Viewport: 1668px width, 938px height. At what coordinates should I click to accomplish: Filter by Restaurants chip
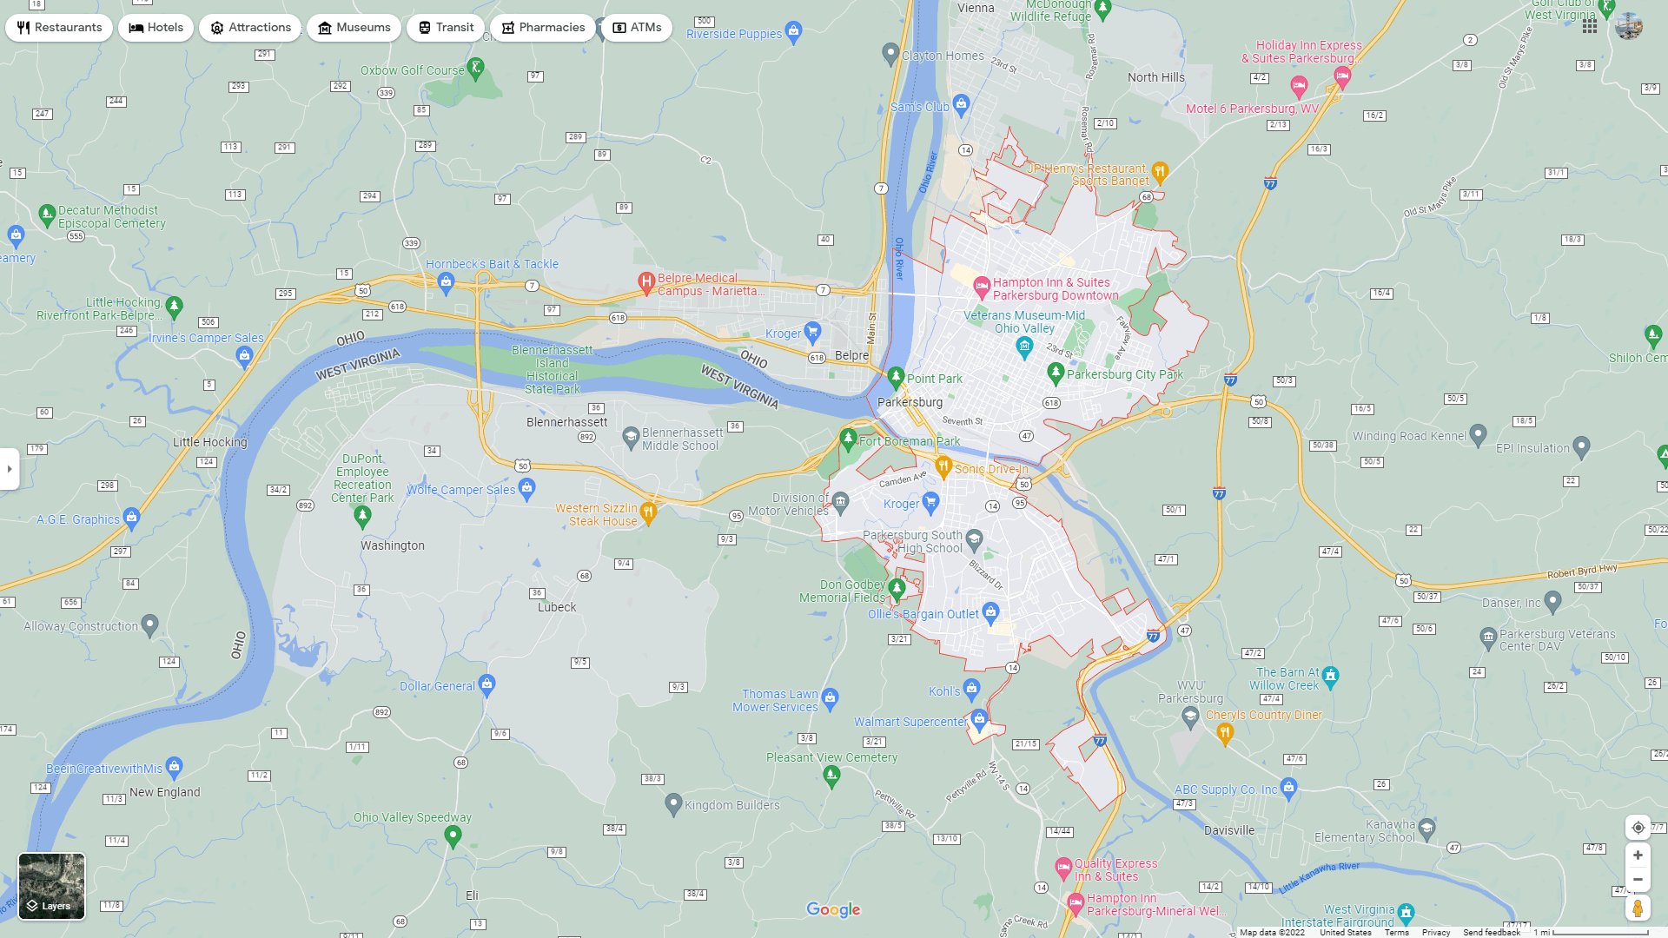click(x=59, y=28)
